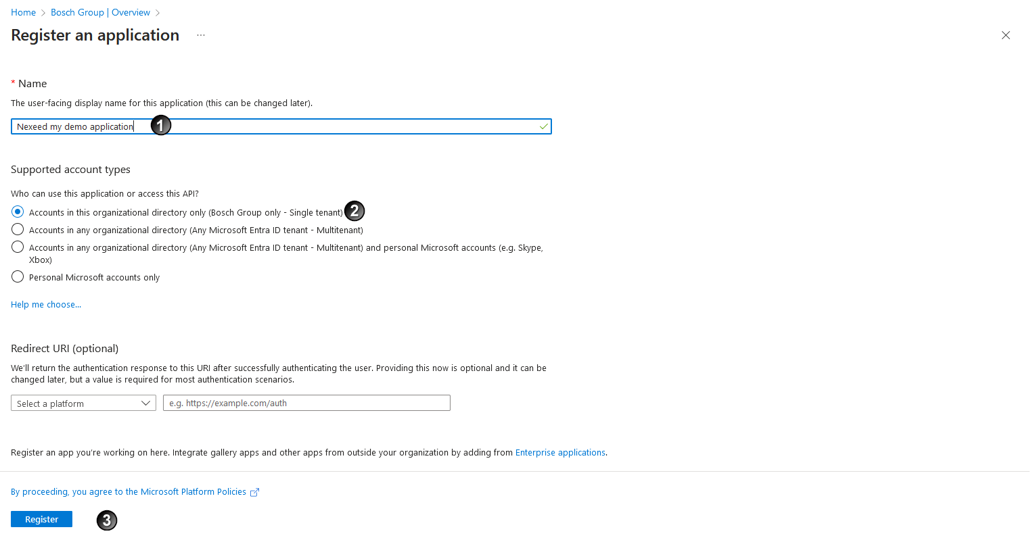Choose "Personal Microsoft accounts only" option

[x=17, y=276]
